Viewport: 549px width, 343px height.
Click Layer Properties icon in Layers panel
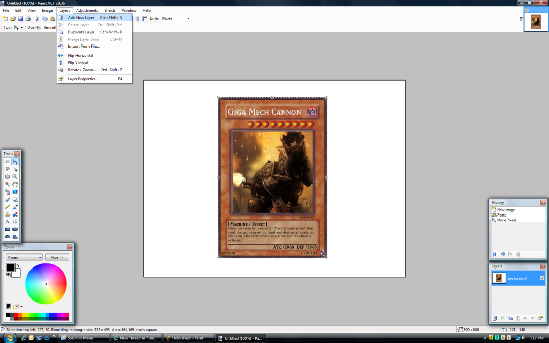coord(541,318)
